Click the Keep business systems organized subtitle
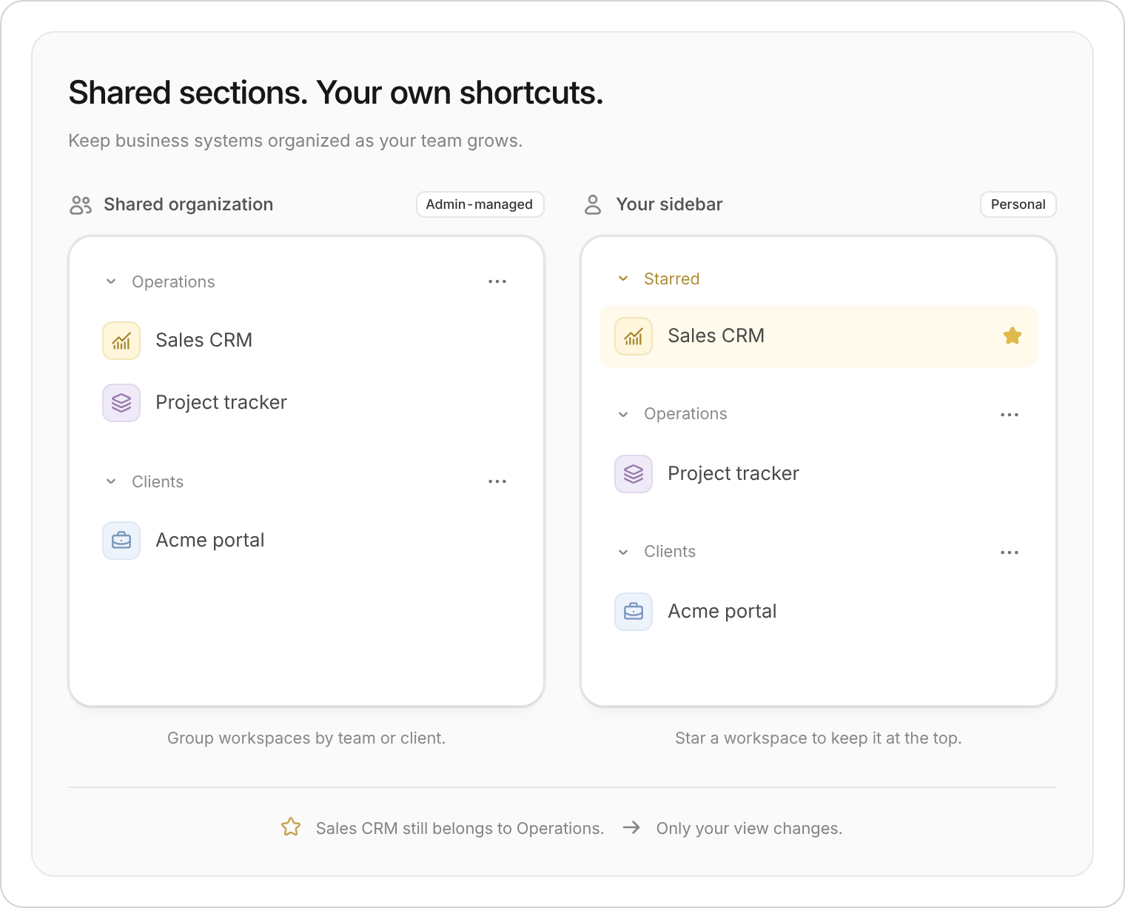This screenshot has height=908, width=1125. click(x=295, y=141)
